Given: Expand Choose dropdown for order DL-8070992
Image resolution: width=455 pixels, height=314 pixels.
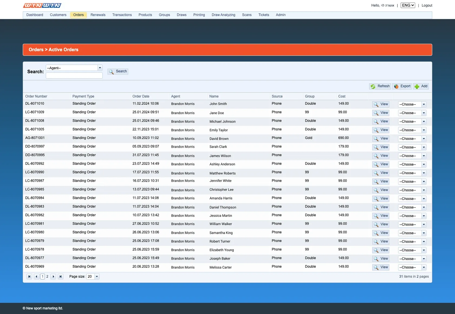Looking at the screenshot, I should coord(424,164).
